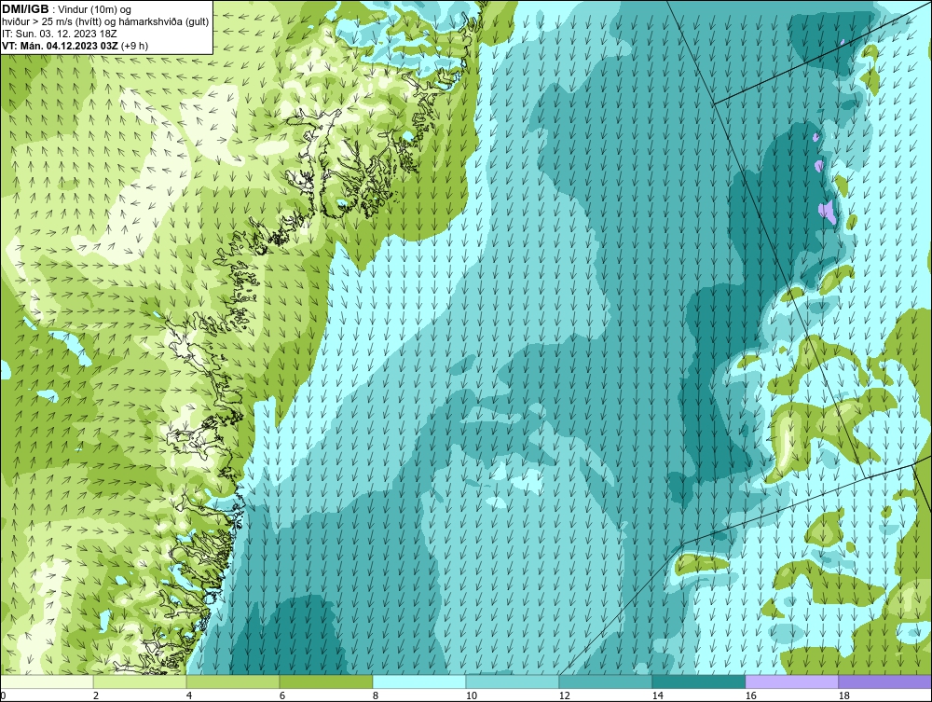Viewport: 932px width, 702px height.
Task: Click the 'hviður > 25 m/s (hvítt)' line
Action: [105, 21]
